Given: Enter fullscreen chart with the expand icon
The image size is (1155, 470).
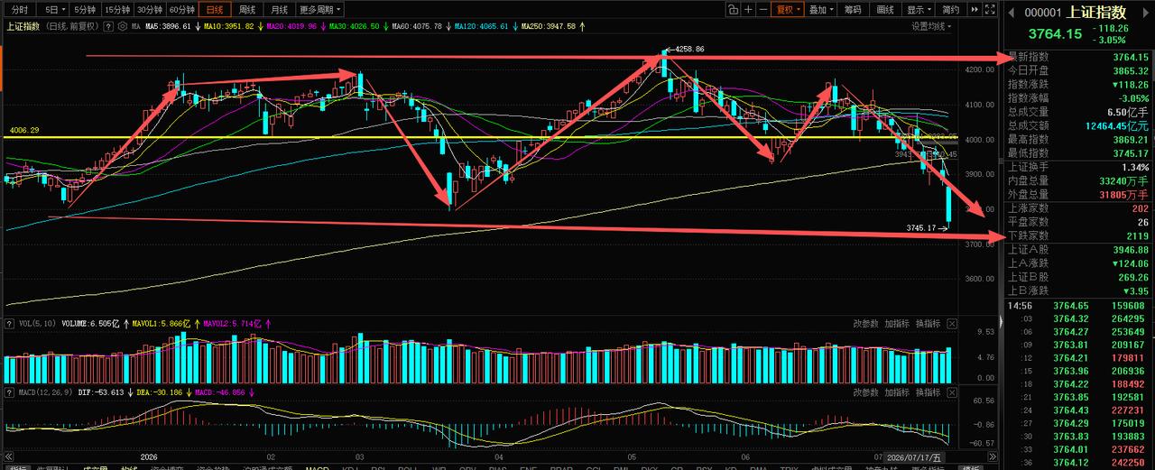Looking at the screenshot, I should pyautogui.click(x=988, y=9).
